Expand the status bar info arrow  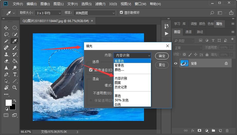click(77, 132)
